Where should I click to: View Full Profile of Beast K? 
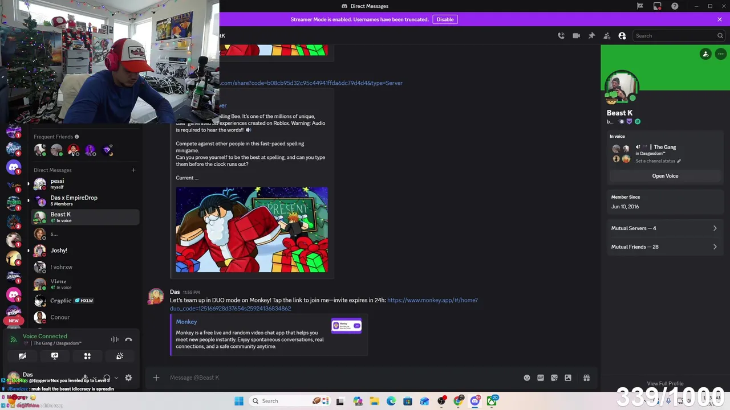pyautogui.click(x=665, y=383)
